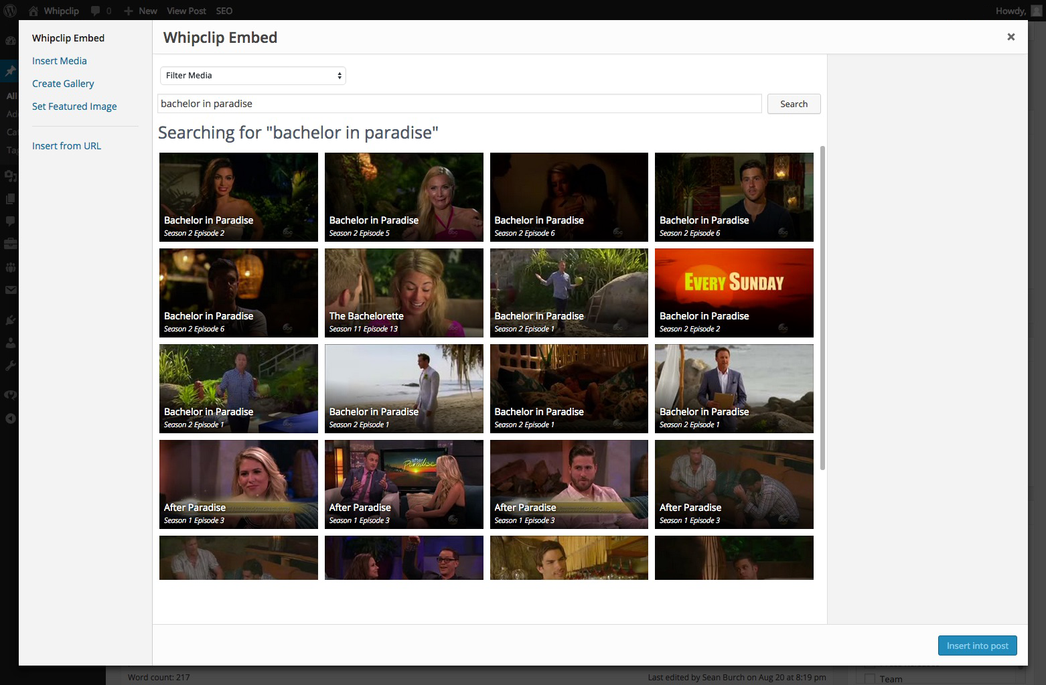Click View Post in the admin bar
The image size is (1046, 685).
tap(186, 11)
